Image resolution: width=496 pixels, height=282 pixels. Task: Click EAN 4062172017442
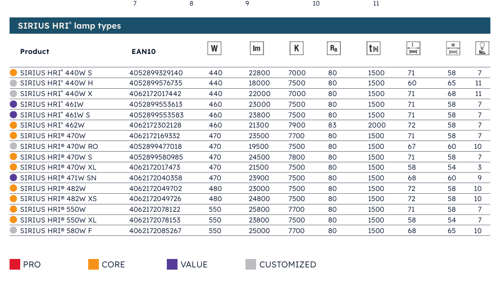pyautogui.click(x=156, y=94)
